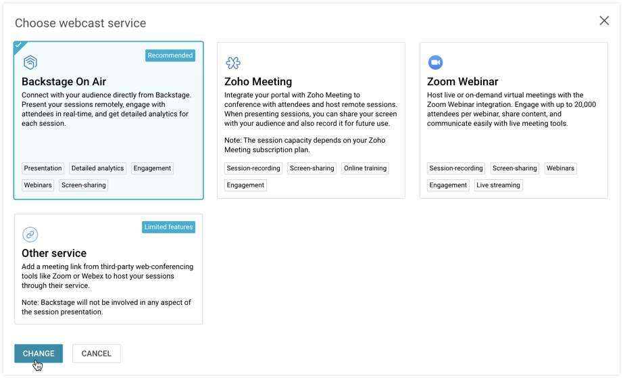Click the Recommended badge

(170, 55)
